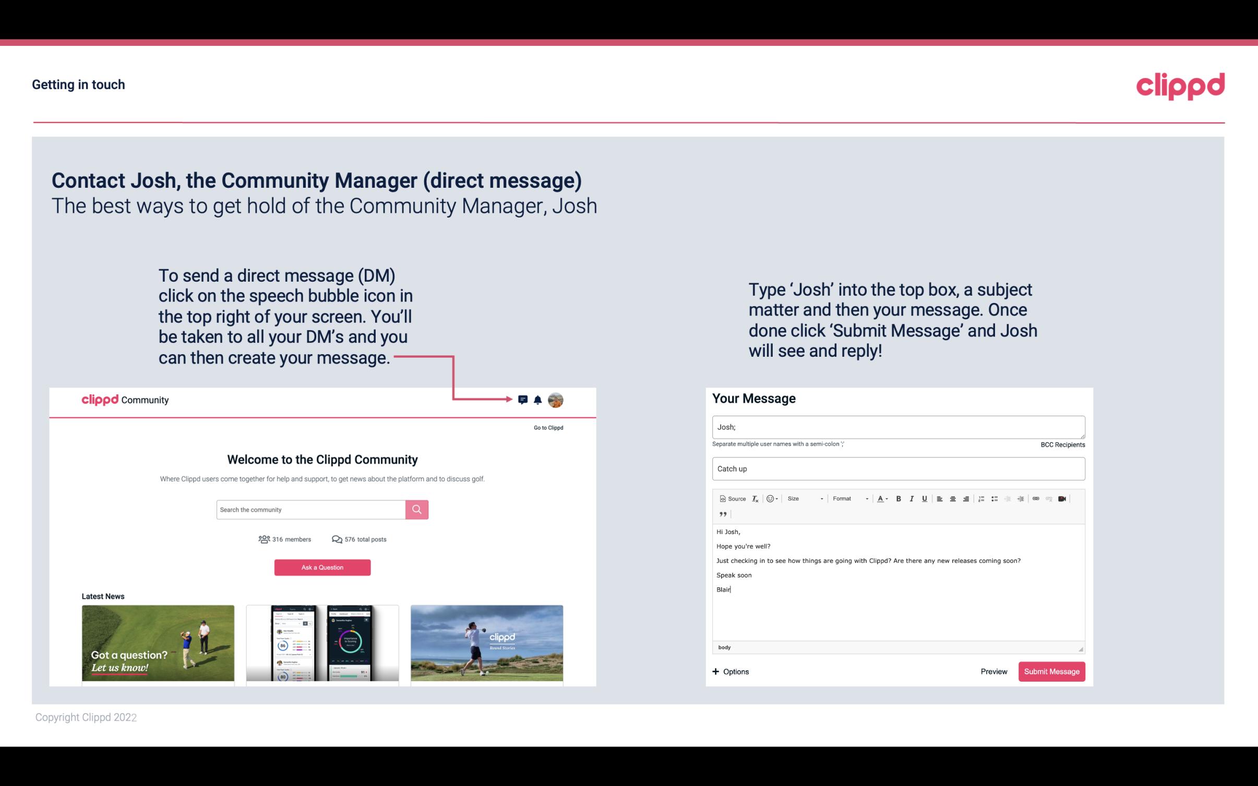Click the BCC Recipients toggle link

click(x=1061, y=444)
